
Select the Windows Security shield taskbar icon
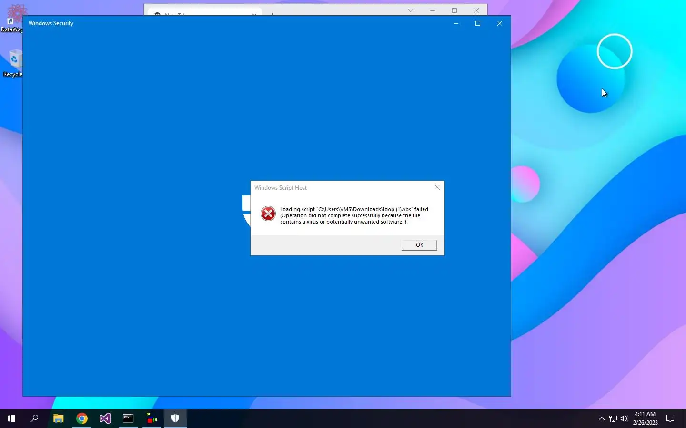pyautogui.click(x=175, y=418)
